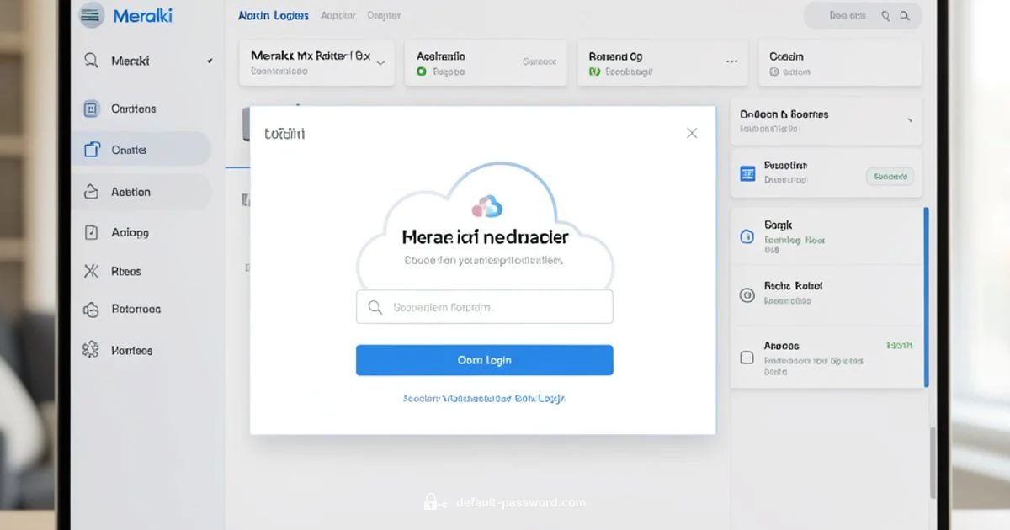This screenshot has width=1010, height=530.
Task: Open the Onaties folder icon in sidebar
Action: [93, 148]
